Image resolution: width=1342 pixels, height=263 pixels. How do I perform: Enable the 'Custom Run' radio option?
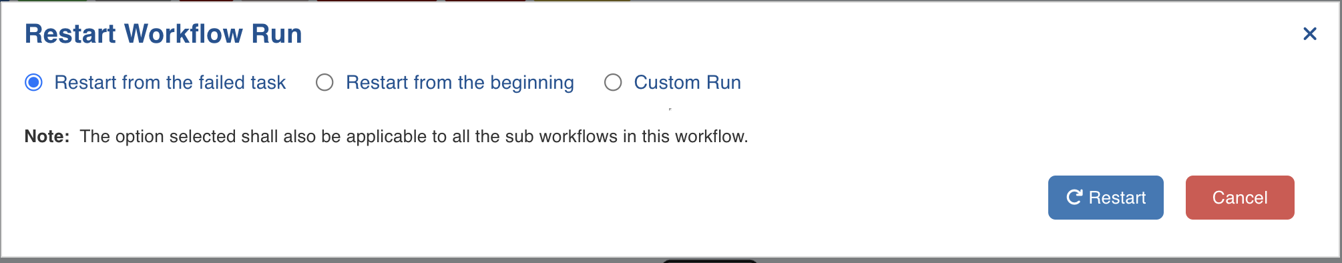coord(613,82)
